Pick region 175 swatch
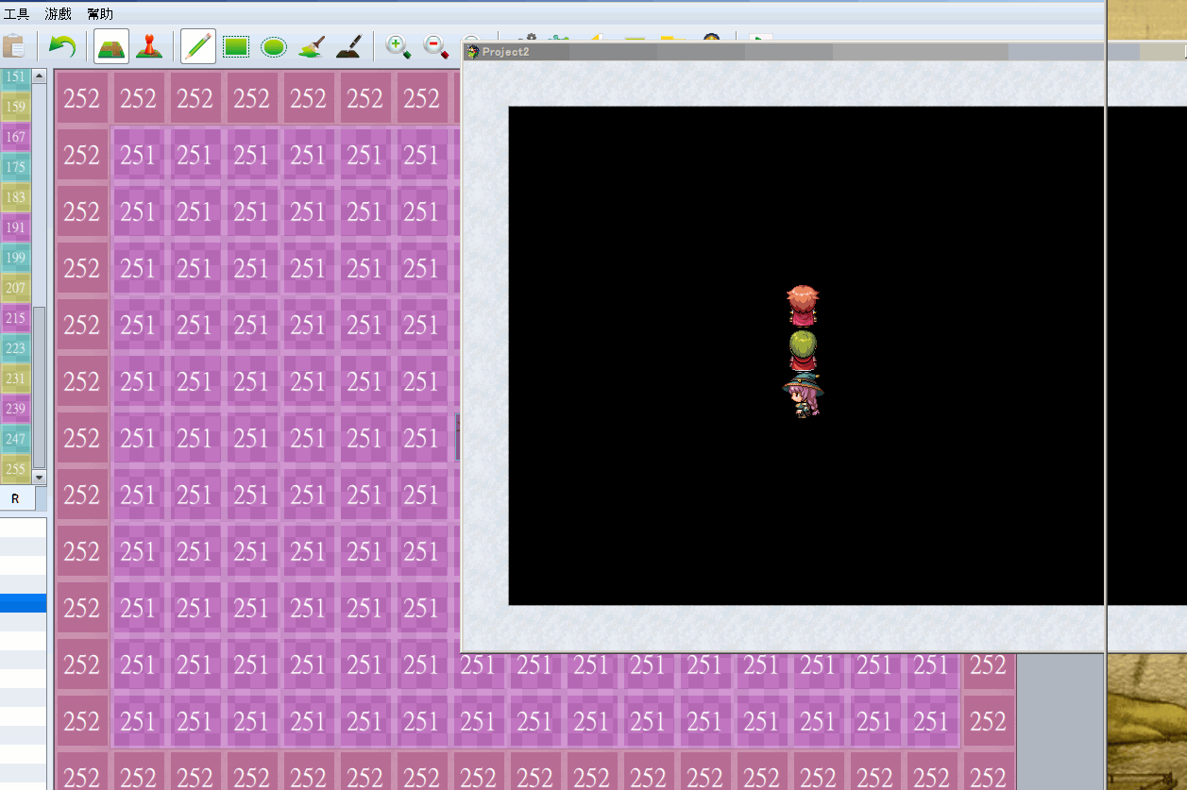This screenshot has width=1187, height=790. point(15,167)
